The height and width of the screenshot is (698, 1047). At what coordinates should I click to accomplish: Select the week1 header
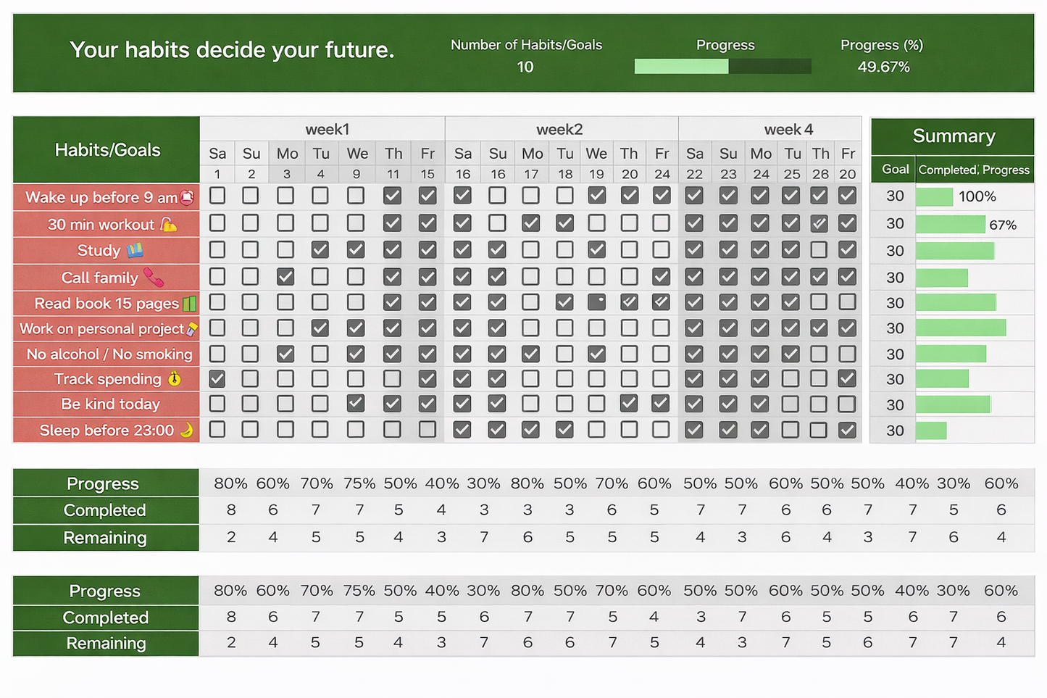(327, 130)
